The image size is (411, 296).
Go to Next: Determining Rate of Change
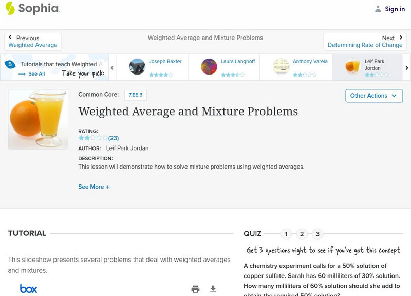point(365,42)
